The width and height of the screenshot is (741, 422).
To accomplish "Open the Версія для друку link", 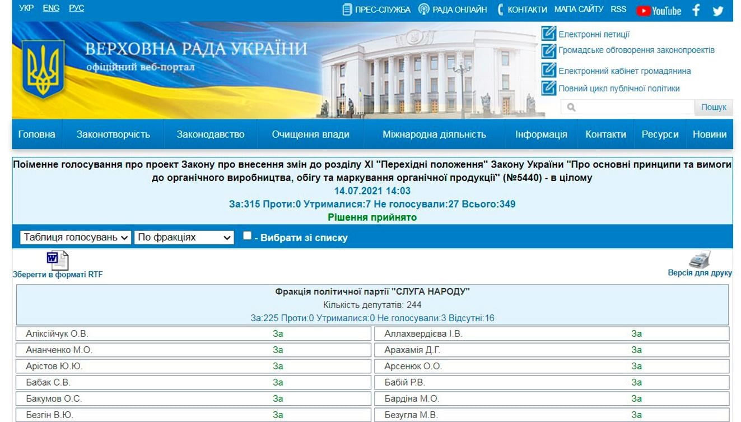I will point(700,273).
